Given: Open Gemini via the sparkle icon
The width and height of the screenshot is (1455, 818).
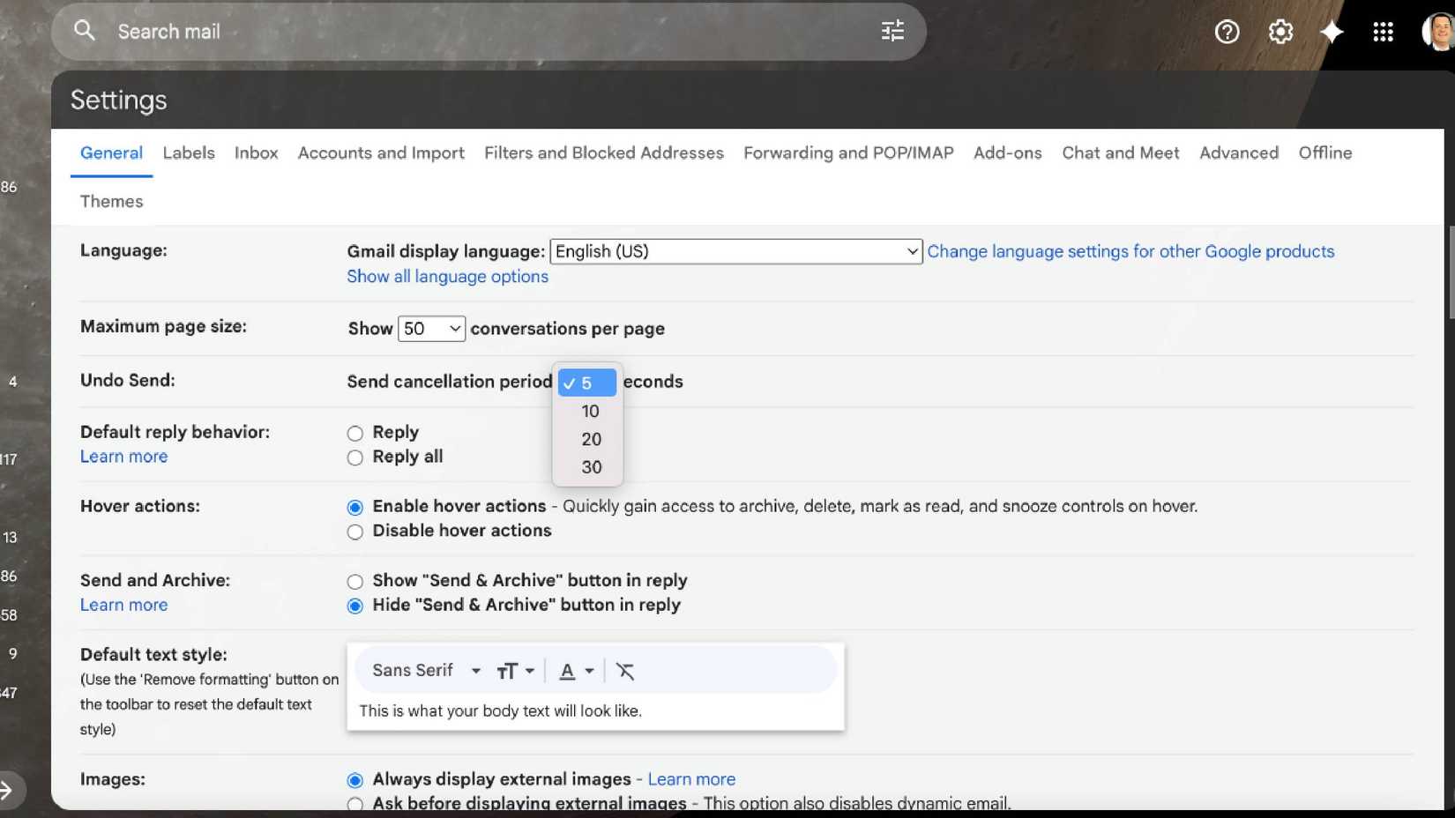Looking at the screenshot, I should click(x=1332, y=32).
